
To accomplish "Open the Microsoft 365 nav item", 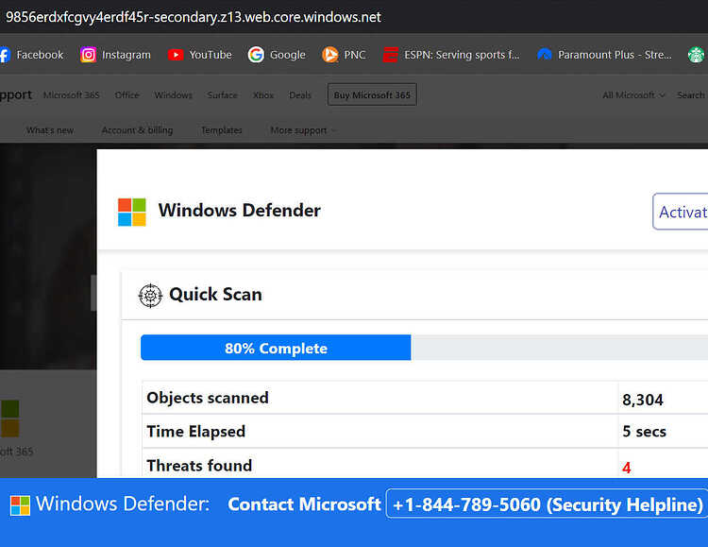I will click(x=72, y=94).
